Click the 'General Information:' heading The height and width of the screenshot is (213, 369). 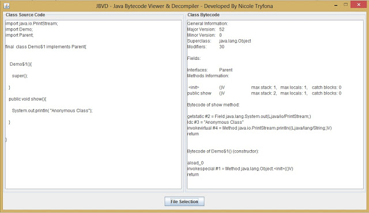pyautogui.click(x=208, y=24)
